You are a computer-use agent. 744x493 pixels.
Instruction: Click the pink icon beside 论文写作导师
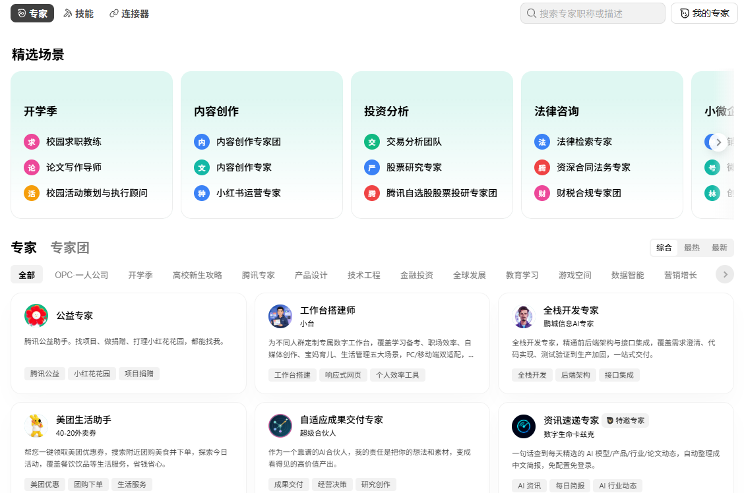pyautogui.click(x=32, y=167)
